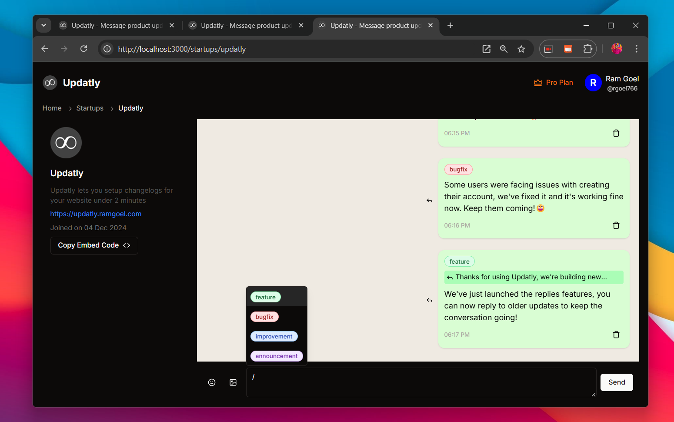Viewport: 674px width, 422px height.
Task: Open the updatly.ramgoel.com link
Action: pyautogui.click(x=96, y=214)
